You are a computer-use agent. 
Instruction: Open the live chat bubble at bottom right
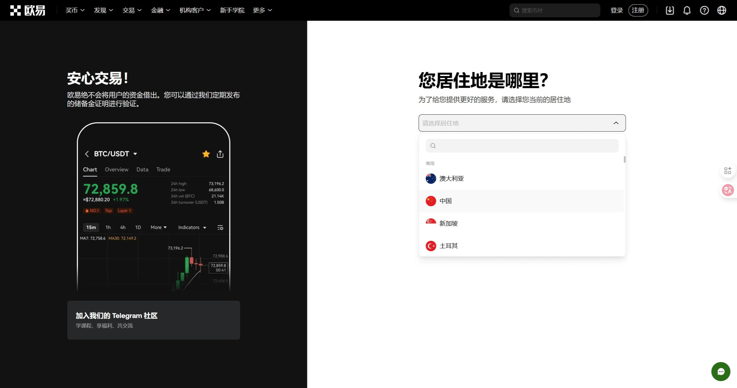[721, 371]
